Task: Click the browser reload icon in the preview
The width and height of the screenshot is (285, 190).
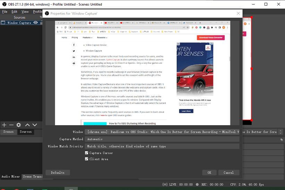Action: point(65,28)
